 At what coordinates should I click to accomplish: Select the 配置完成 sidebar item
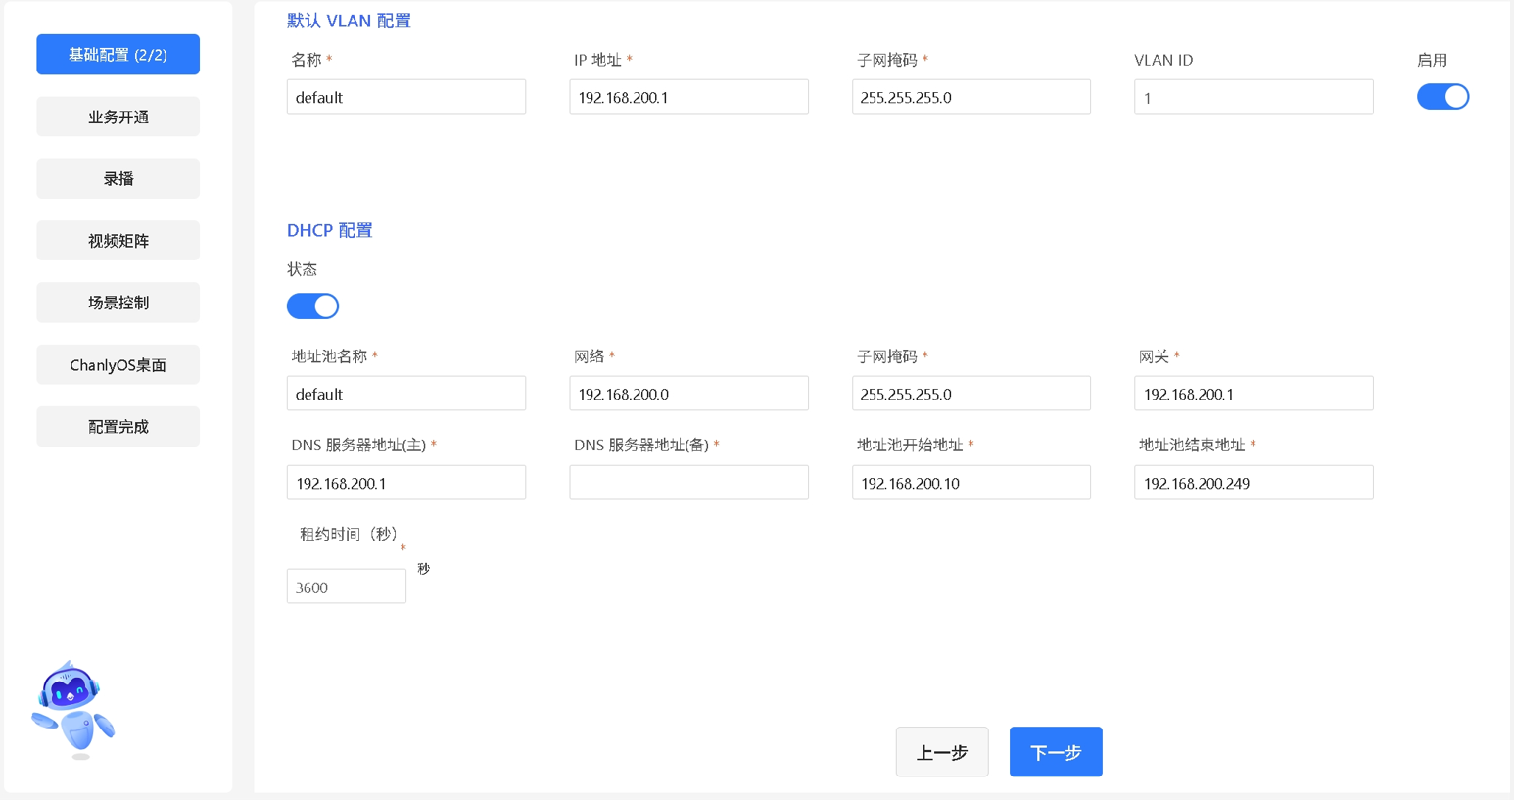[118, 427]
